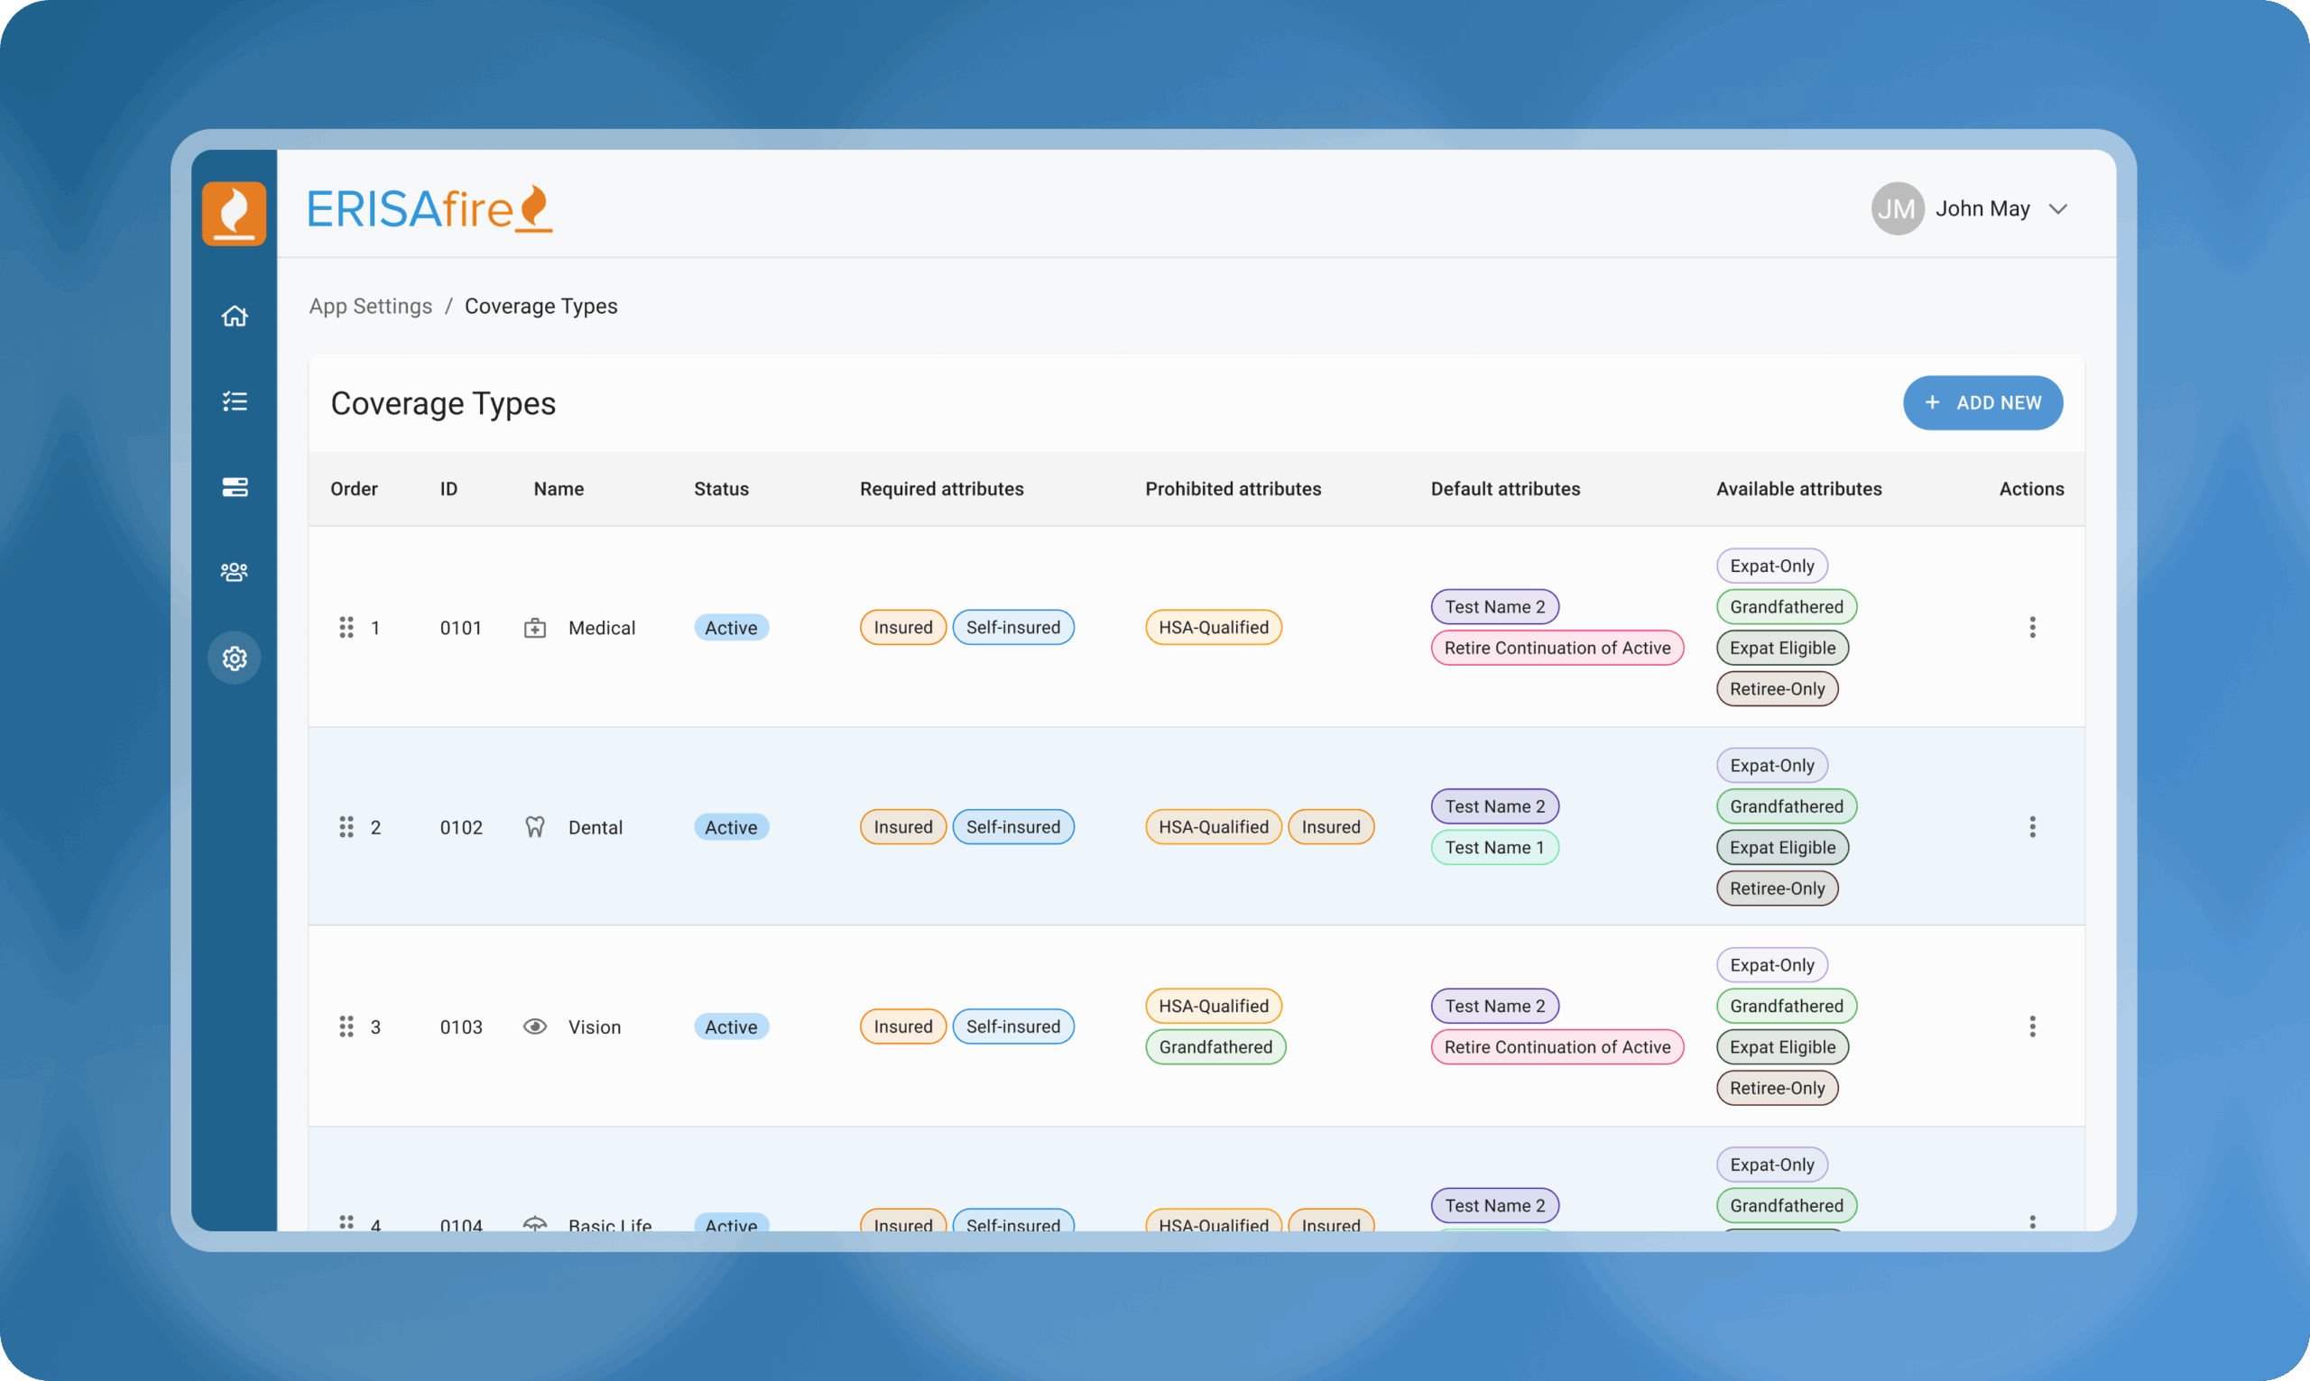This screenshot has width=2310, height=1381.
Task: Select ID 0102 cell
Action: coord(461,827)
